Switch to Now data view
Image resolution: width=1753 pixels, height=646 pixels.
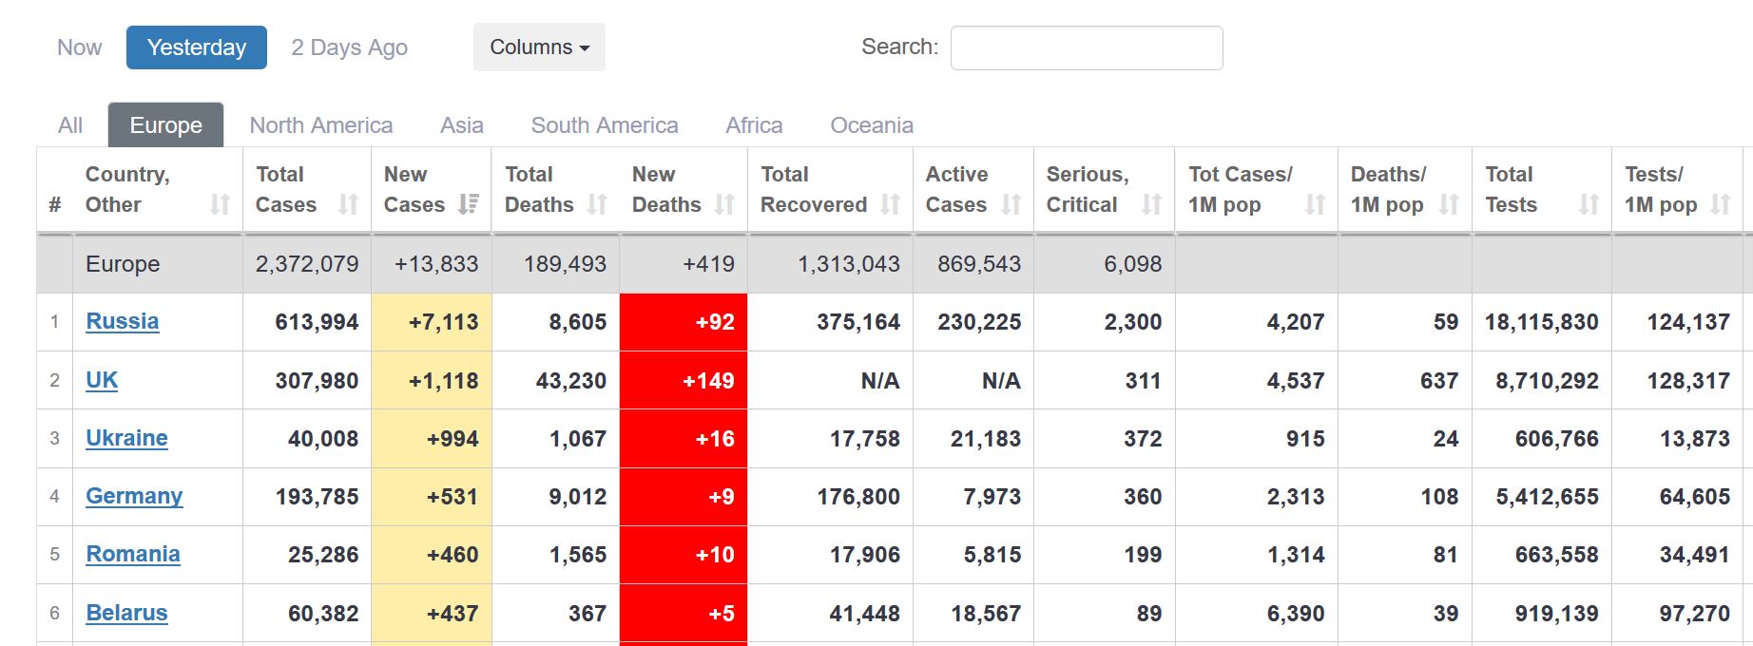[79, 47]
